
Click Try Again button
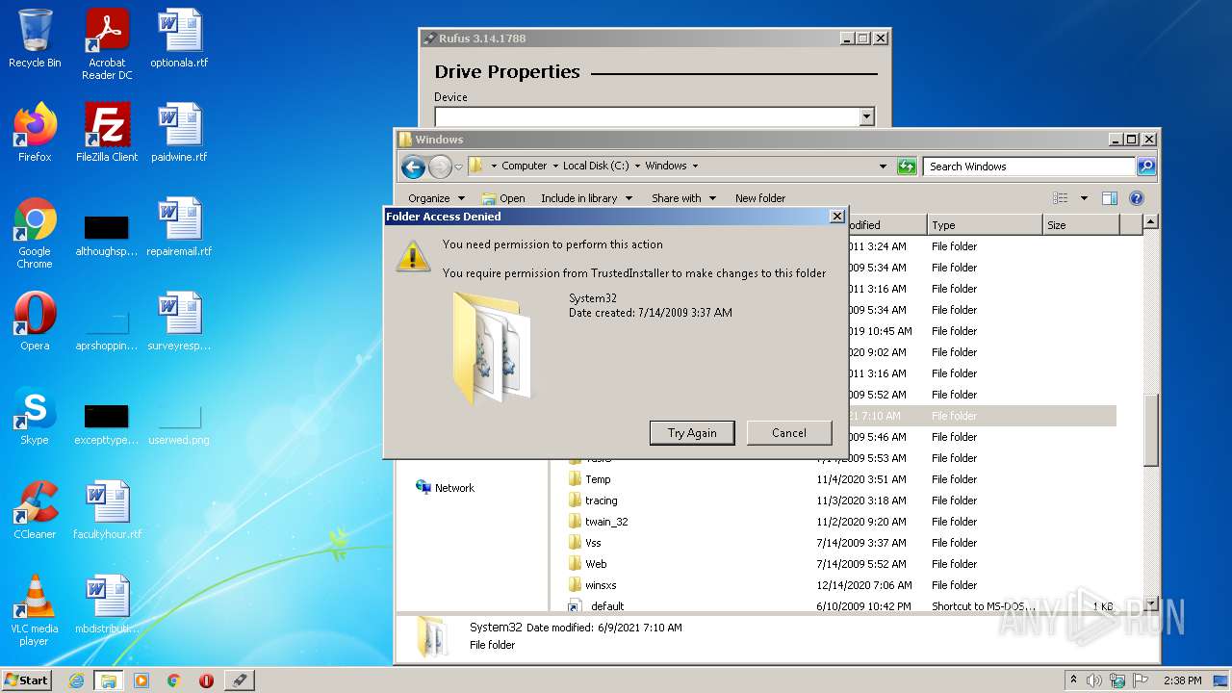692,433
